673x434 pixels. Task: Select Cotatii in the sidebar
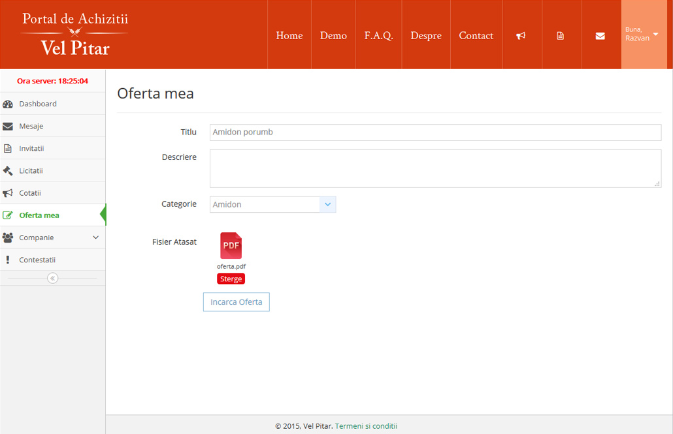point(53,193)
